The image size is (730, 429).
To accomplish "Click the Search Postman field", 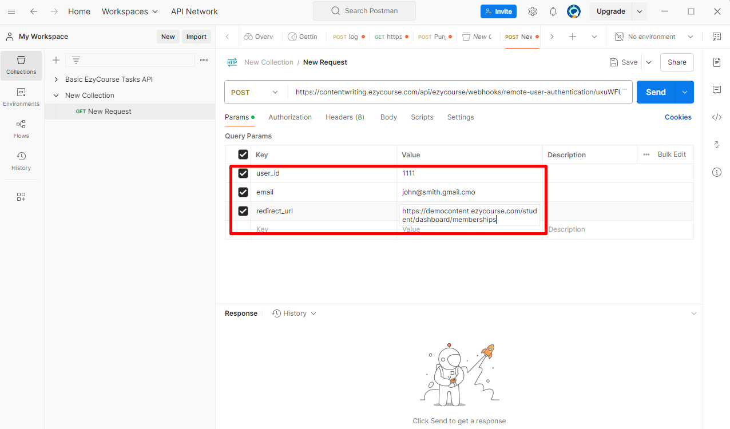I will [x=364, y=11].
